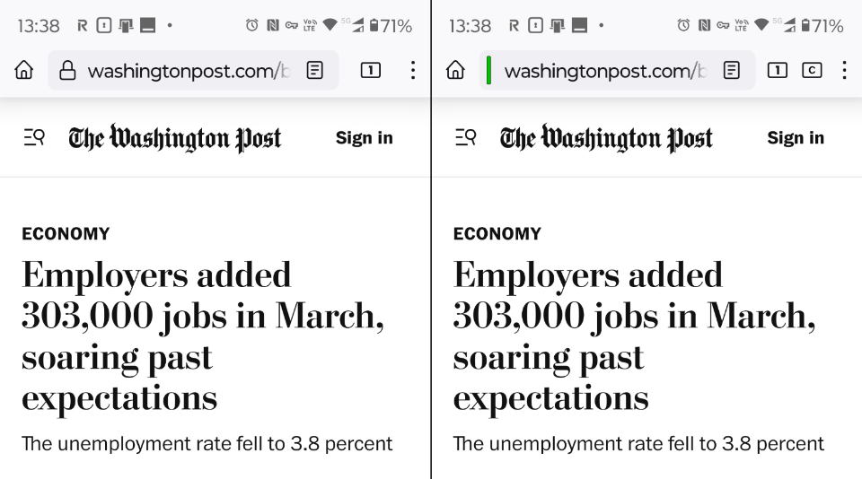Open the tab switcher in right browser
Image resolution: width=862 pixels, height=479 pixels.
pos(778,71)
